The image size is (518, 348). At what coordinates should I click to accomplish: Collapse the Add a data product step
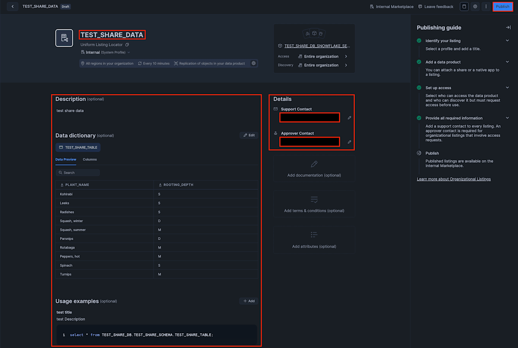[507, 62]
